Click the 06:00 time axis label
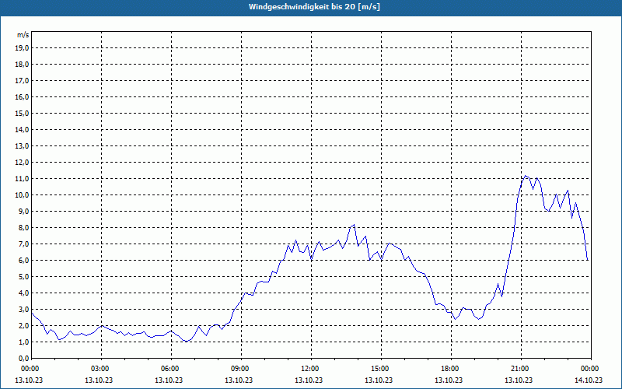Screen dimensions: 622x389 (x=171, y=369)
